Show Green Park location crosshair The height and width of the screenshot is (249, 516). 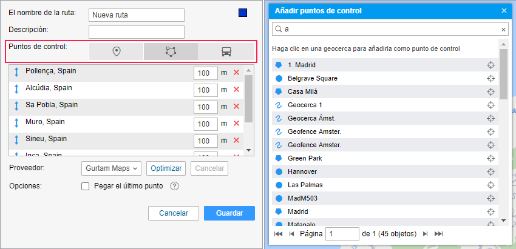pos(491,159)
